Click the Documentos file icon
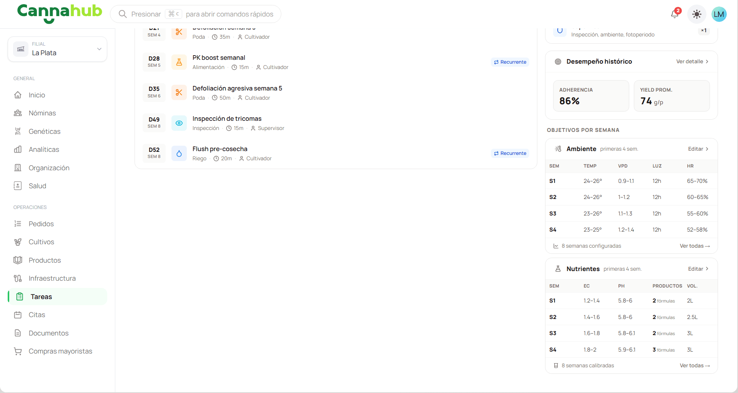 pyautogui.click(x=18, y=333)
